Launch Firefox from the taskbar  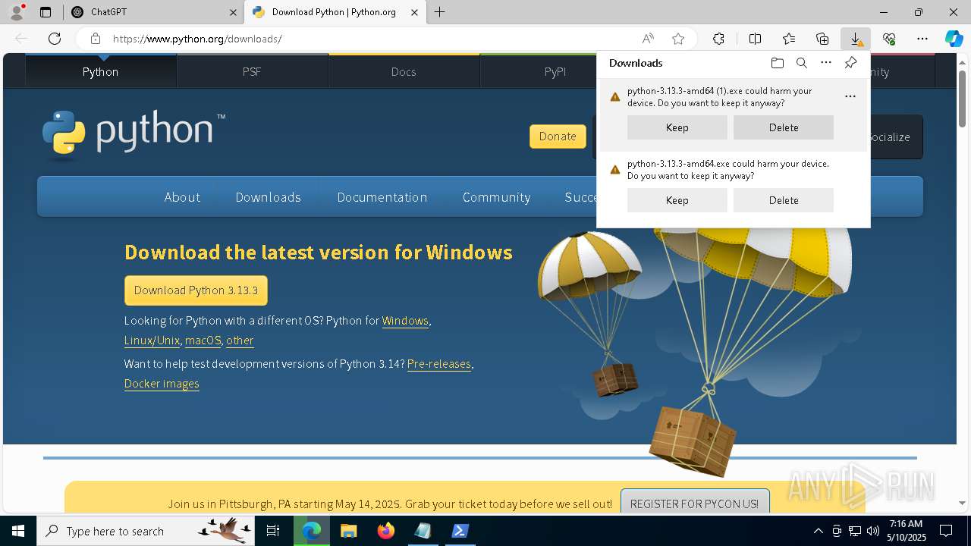(x=386, y=531)
